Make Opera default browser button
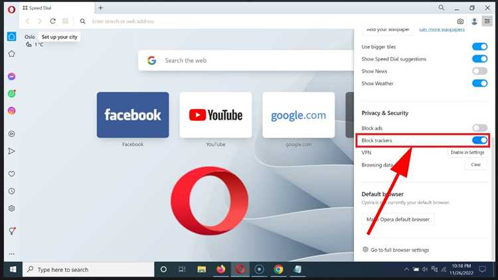Image resolution: width=498 pixels, height=280 pixels. [398, 219]
